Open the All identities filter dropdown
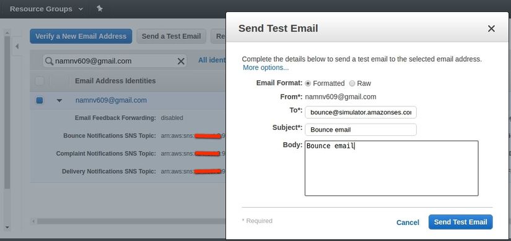 click(212, 60)
